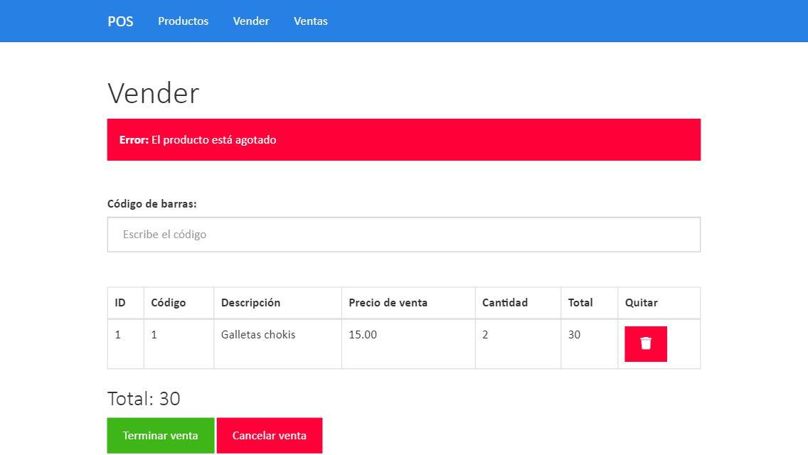This screenshot has width=808, height=455.
Task: Select the Galletas chokis description cell
Action: (258, 335)
